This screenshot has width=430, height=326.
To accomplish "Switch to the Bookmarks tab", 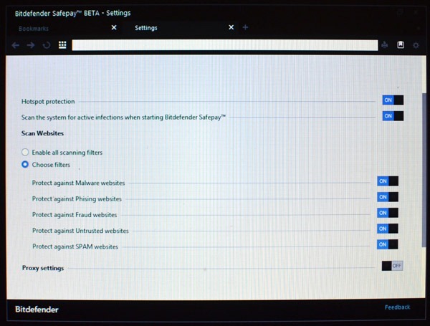I will 34,29.
